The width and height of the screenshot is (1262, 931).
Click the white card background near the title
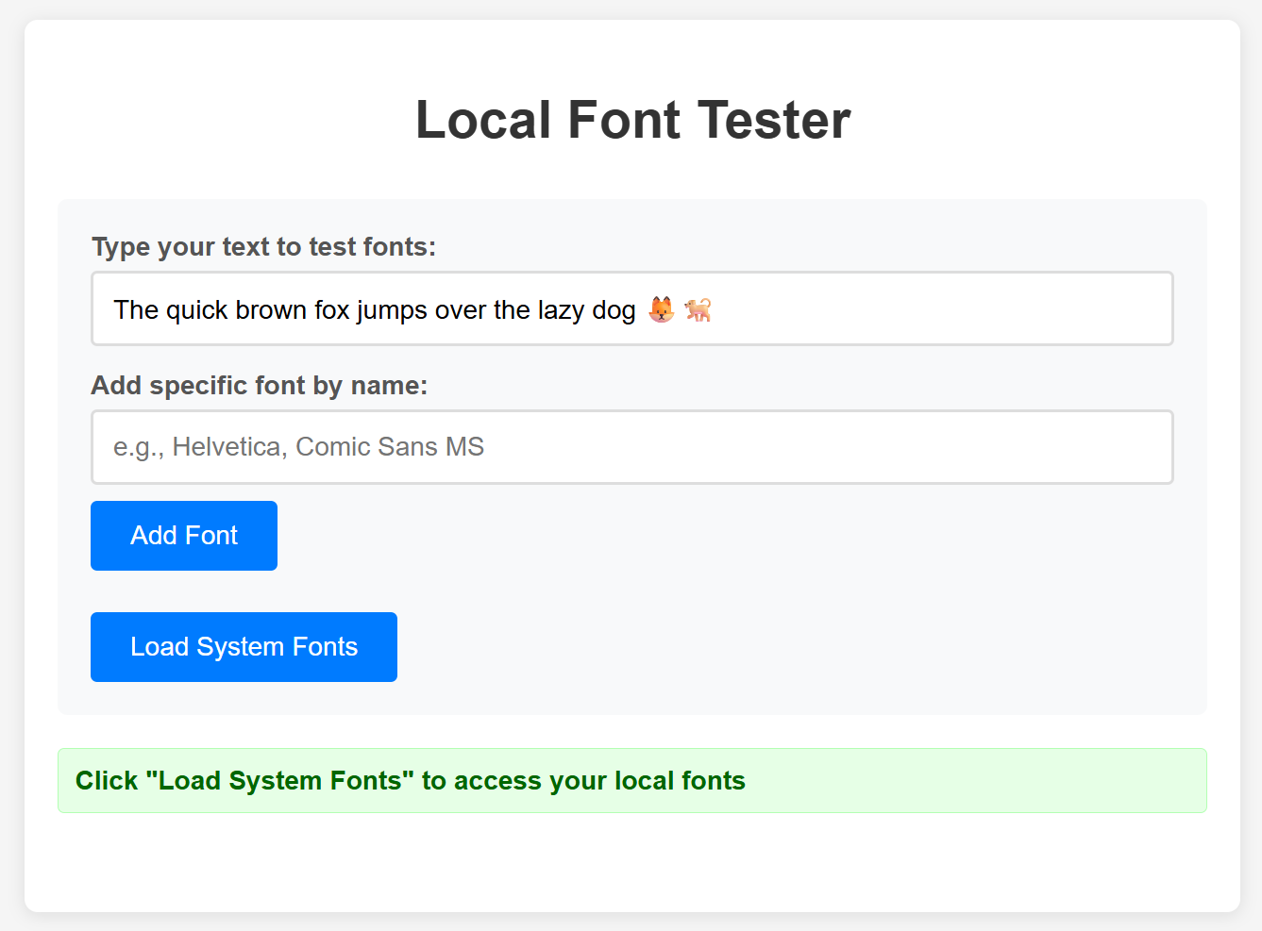[991, 120]
